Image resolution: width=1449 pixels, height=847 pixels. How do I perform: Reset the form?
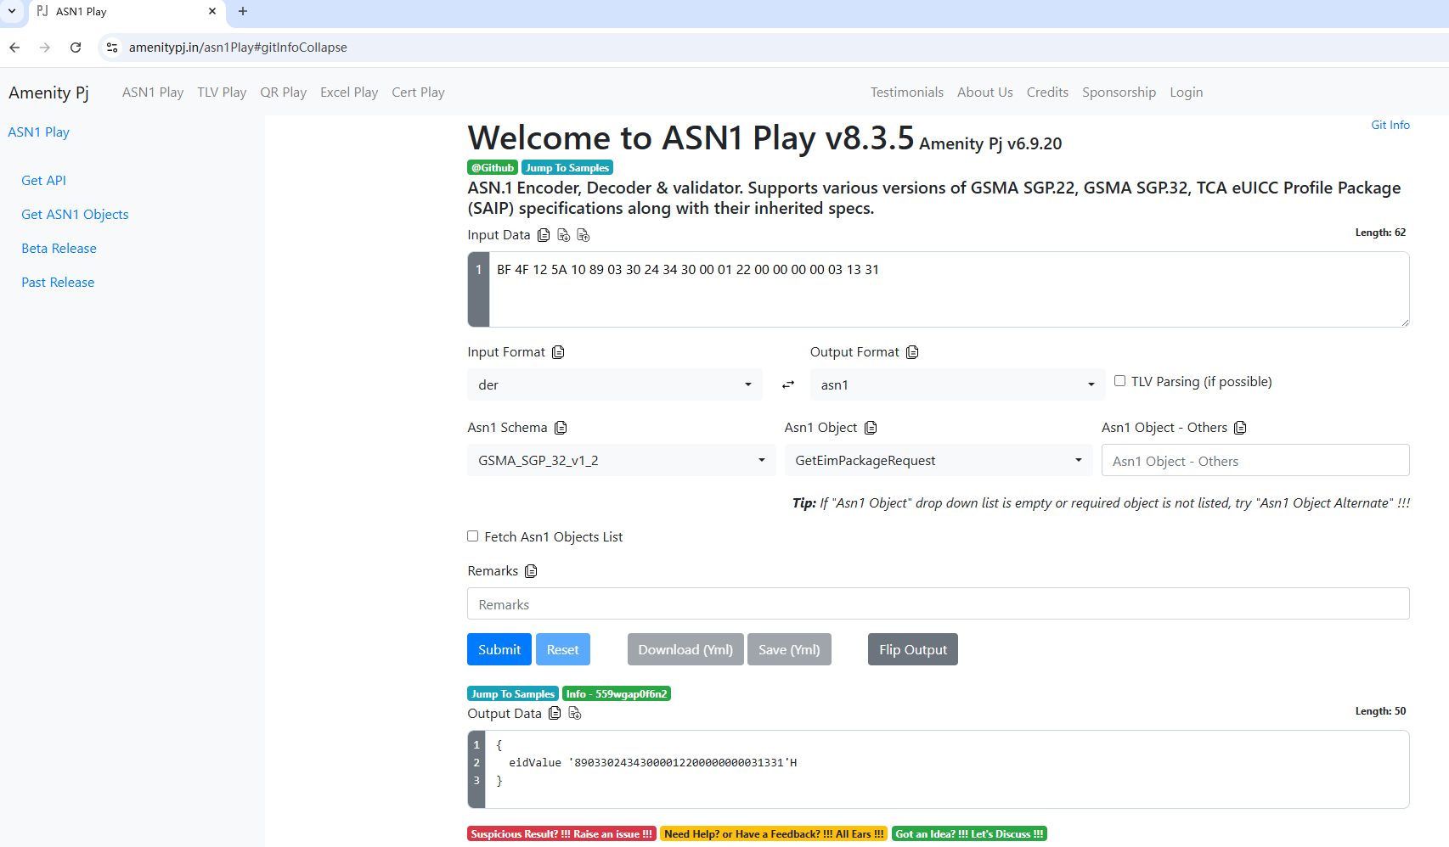pos(563,649)
